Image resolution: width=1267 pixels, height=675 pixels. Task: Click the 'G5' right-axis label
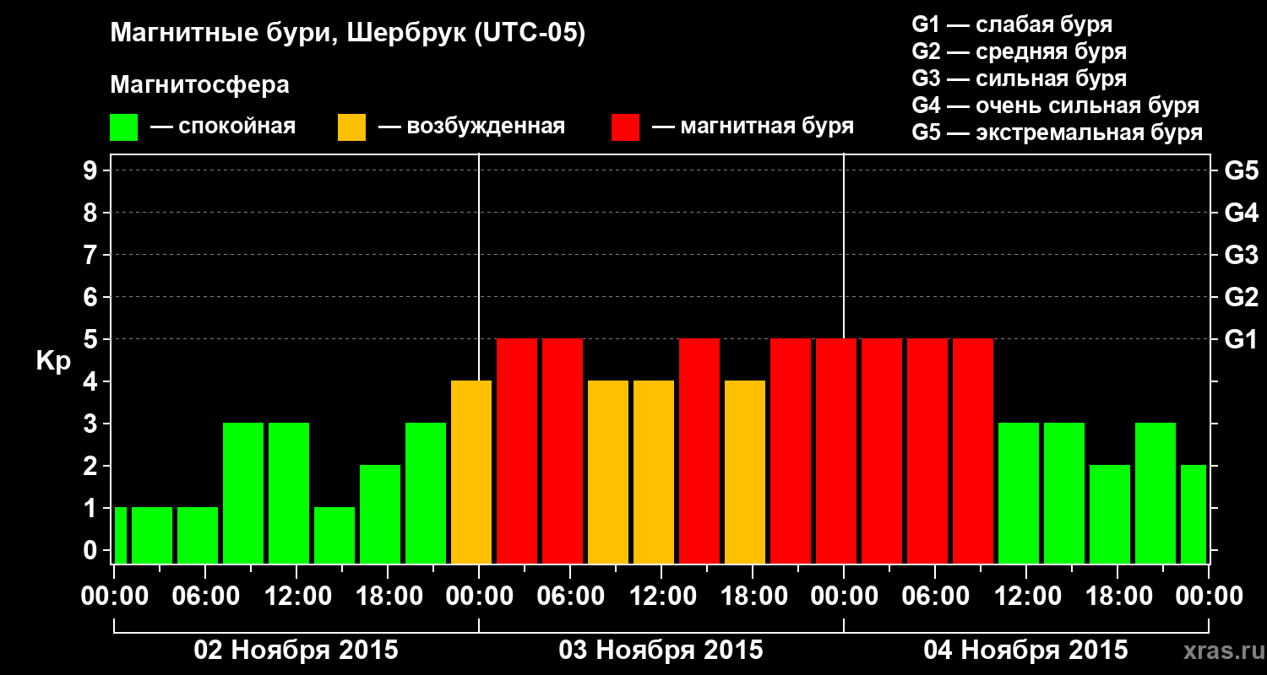pyautogui.click(x=1242, y=170)
